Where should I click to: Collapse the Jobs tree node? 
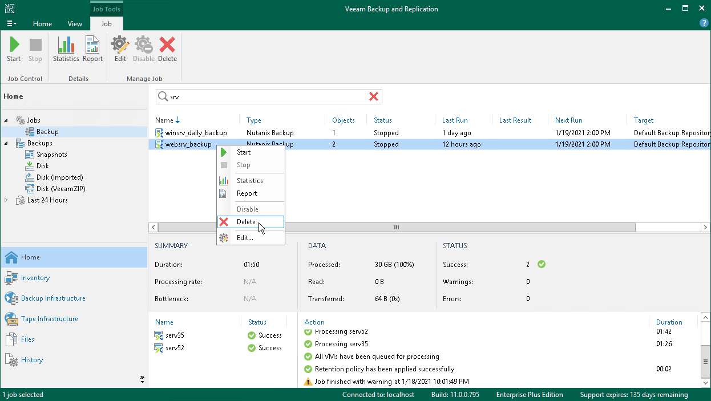(x=7, y=120)
